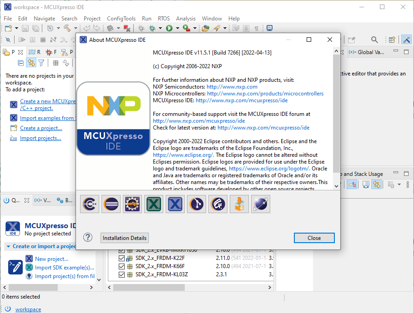This screenshot has width=414, height=314.
Task: Uncheck the SDK_2.x_FRDM-K22F checkbox
Action: [121, 258]
